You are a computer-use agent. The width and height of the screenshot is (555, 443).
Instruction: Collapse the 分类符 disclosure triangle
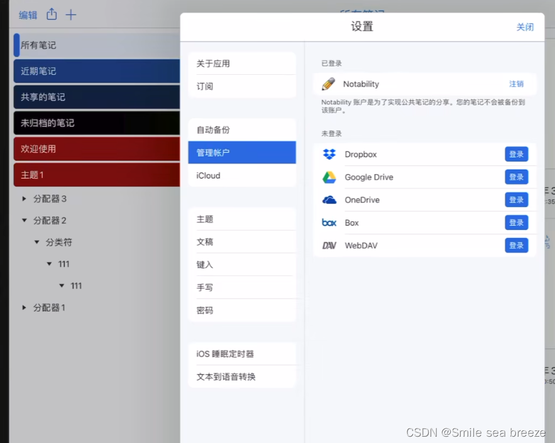pos(38,242)
